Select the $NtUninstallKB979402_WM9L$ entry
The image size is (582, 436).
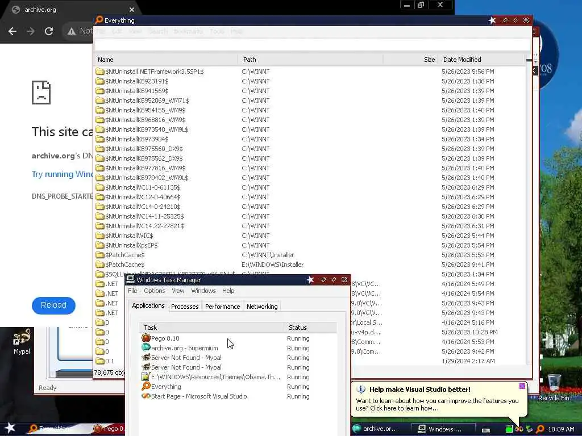pyautogui.click(x=147, y=178)
